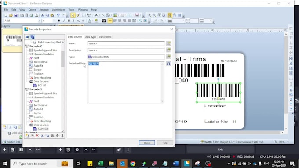Select the Barcode 2 tree node
This screenshot has height=168, width=299.
(36, 46)
